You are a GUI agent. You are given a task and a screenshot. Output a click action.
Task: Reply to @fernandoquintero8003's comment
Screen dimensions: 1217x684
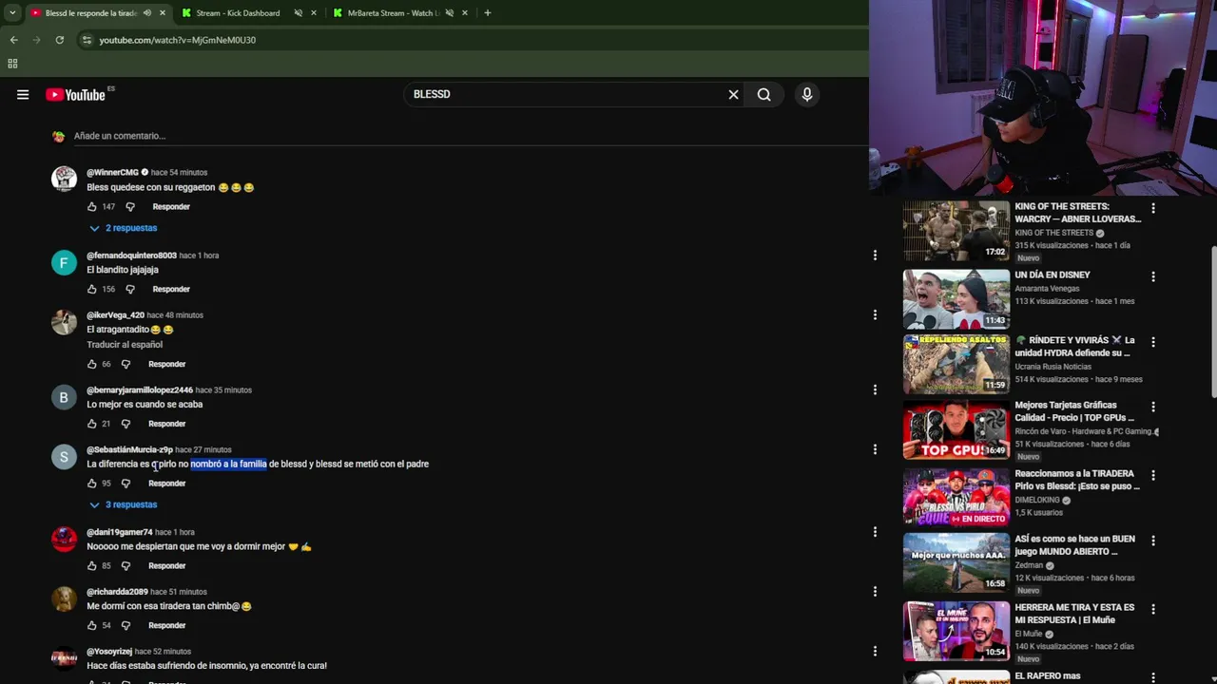(x=171, y=289)
